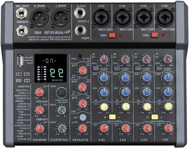189x148 pixels.
Task: Tap the CH 1 GAIN knob
Action: [168, 59]
